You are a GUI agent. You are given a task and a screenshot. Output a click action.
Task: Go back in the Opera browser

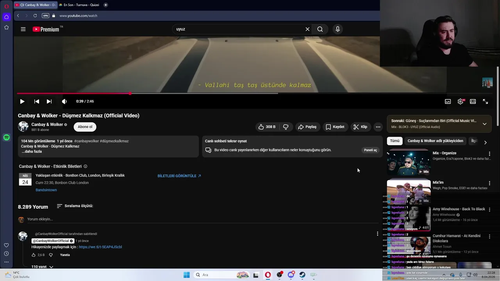pos(18,16)
